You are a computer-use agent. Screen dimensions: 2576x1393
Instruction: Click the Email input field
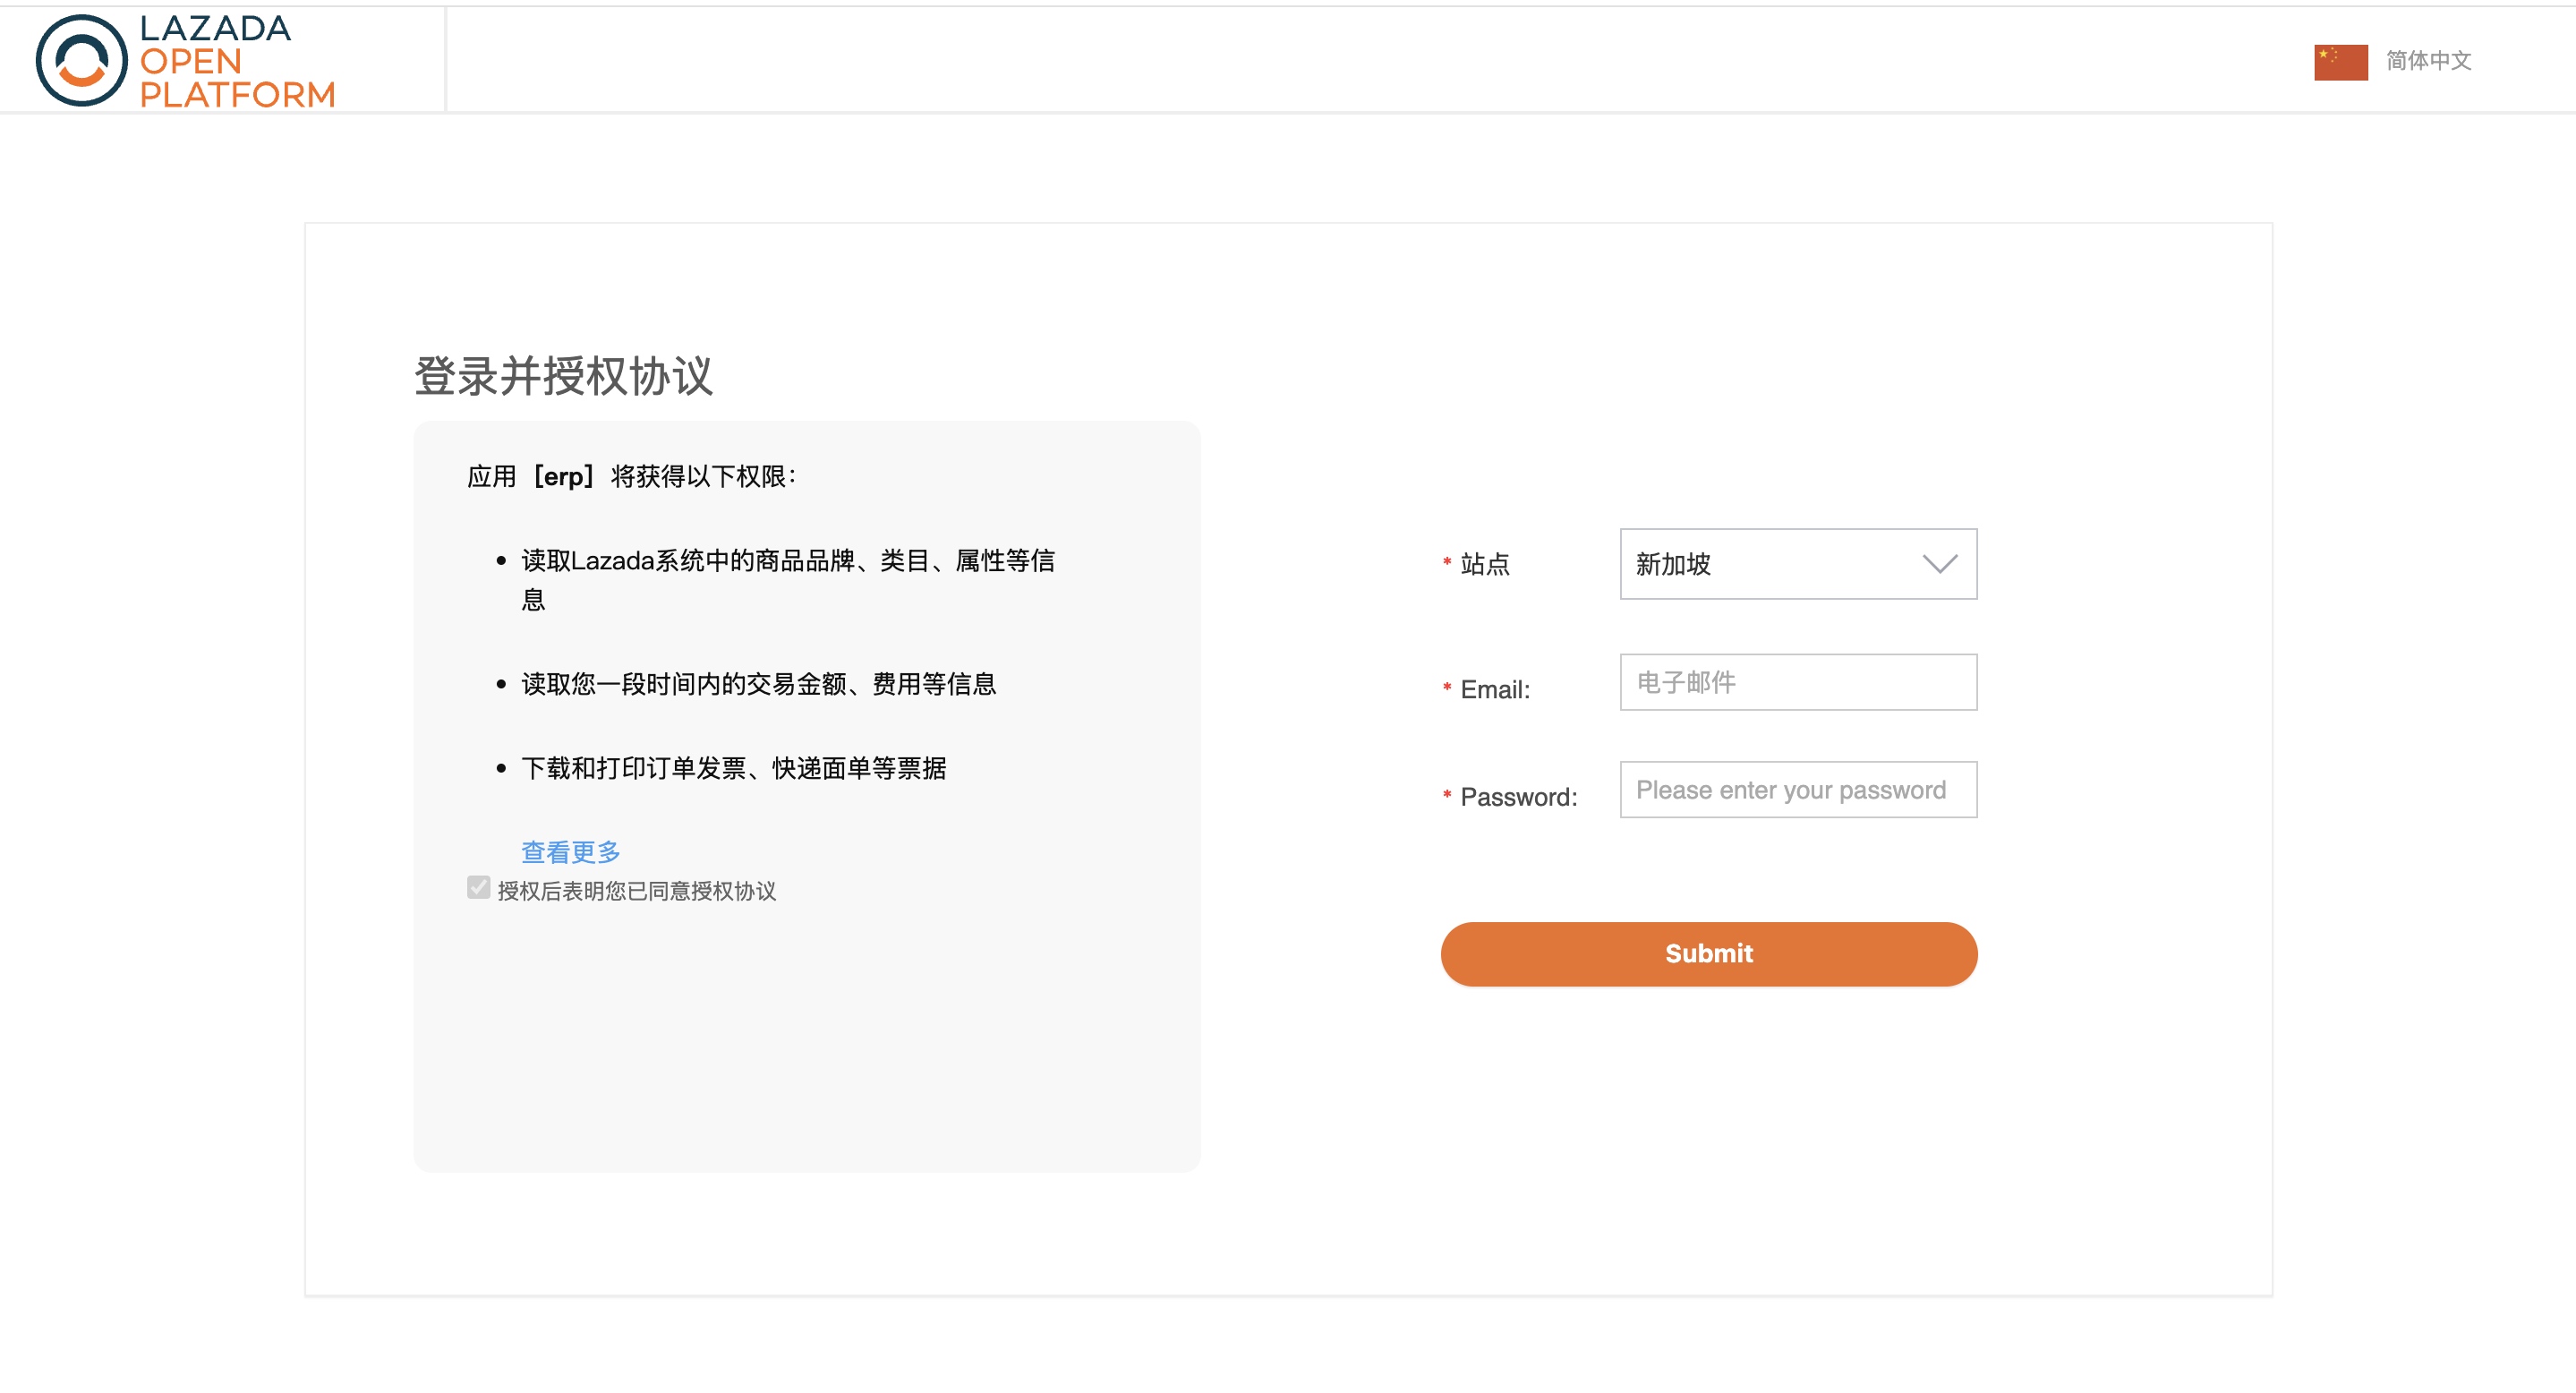(1798, 682)
